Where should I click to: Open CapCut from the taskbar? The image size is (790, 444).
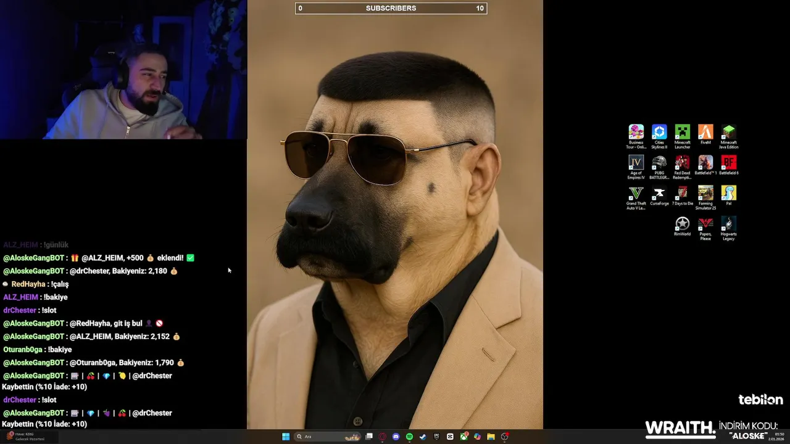pos(450,437)
